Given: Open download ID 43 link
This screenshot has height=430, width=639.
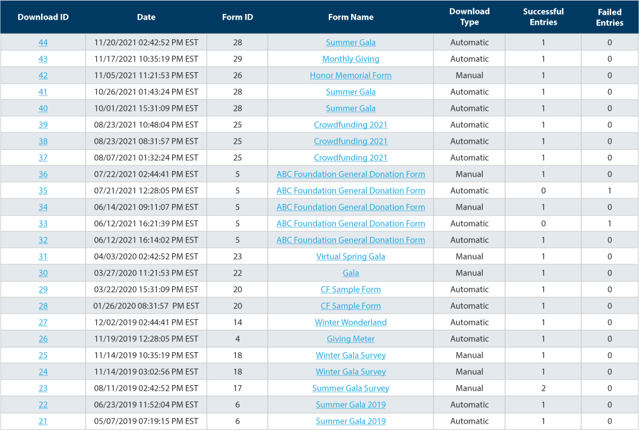Looking at the screenshot, I should pyautogui.click(x=43, y=59).
